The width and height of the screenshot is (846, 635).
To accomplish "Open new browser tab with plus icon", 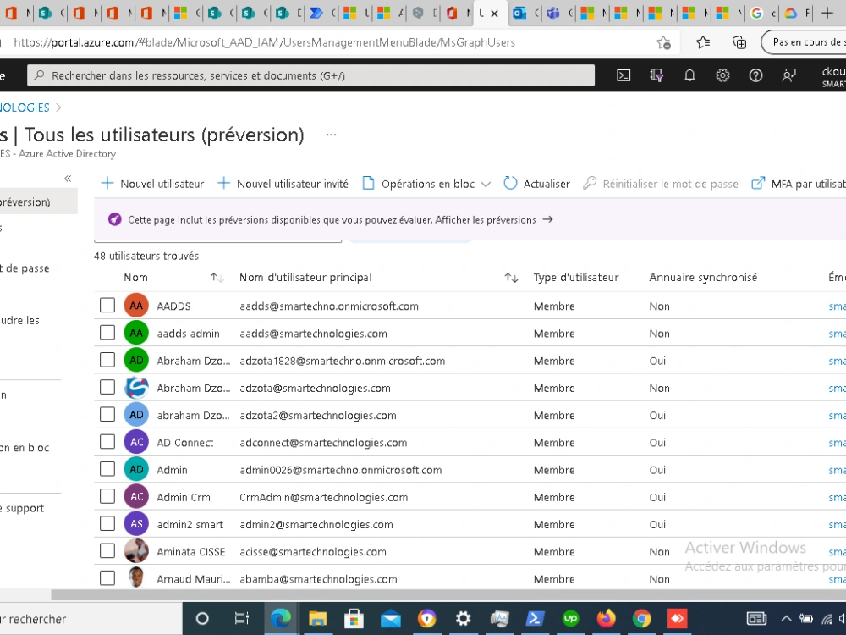I will [827, 13].
